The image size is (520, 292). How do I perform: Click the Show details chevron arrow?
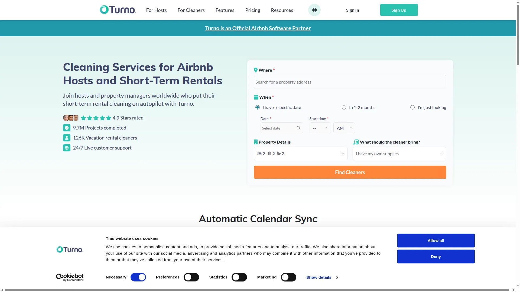pos(337,277)
